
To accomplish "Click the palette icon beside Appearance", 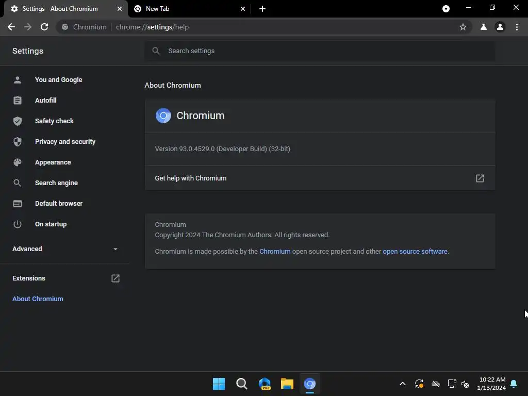I will click(17, 162).
